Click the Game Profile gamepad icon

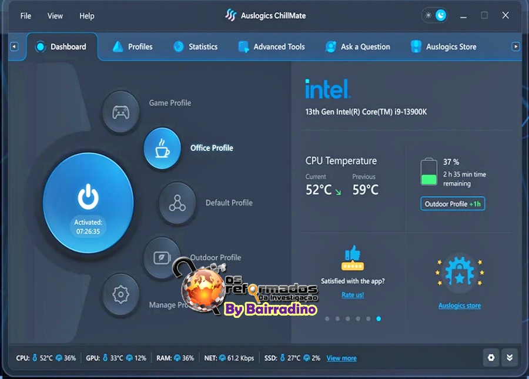pyautogui.click(x=120, y=112)
